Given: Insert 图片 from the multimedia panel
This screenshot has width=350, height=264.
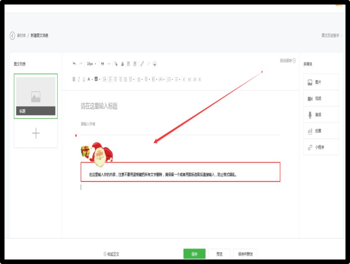Looking at the screenshot, I should (321, 82).
